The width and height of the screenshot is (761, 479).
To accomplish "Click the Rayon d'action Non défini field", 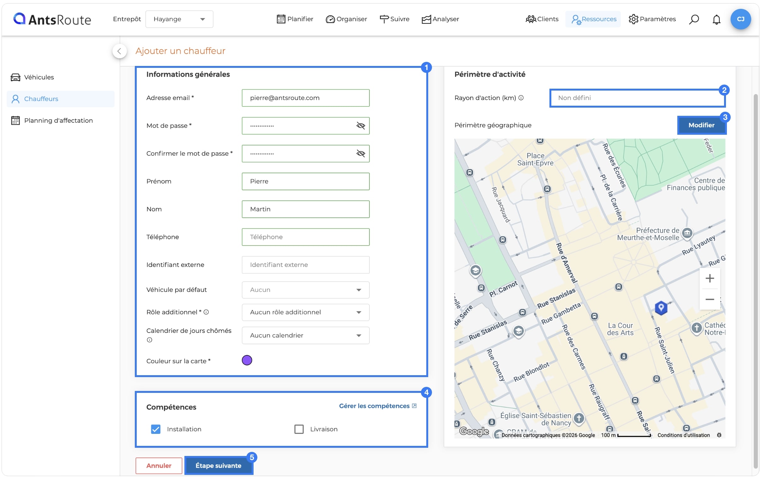I will pyautogui.click(x=637, y=98).
